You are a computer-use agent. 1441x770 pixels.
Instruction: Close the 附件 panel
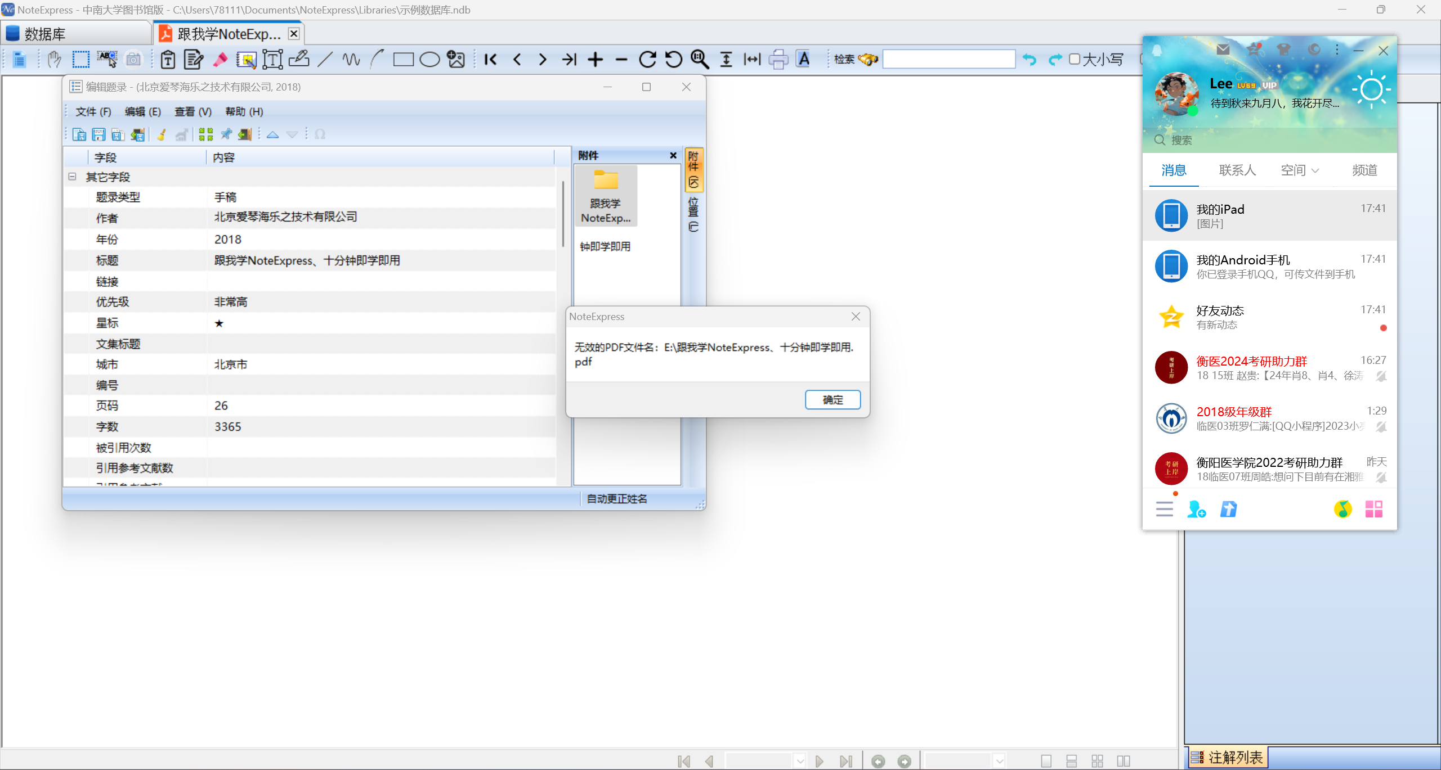[x=673, y=156]
